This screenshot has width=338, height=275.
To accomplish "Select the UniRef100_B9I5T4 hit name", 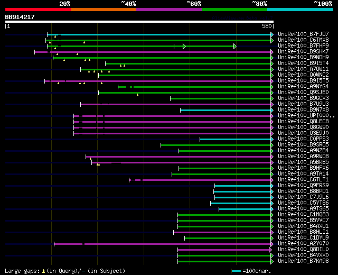I will (303, 63).
